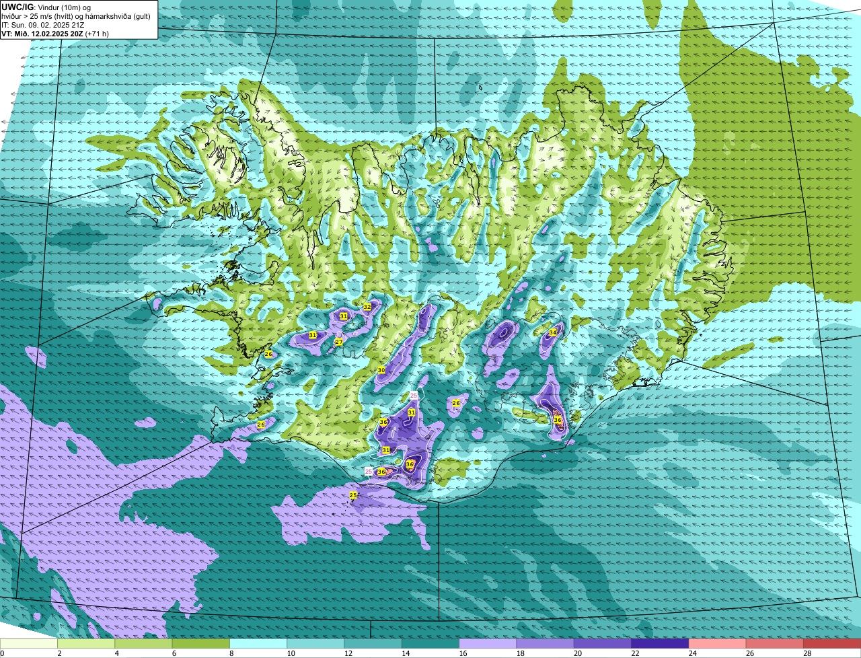Click the 18–20 m/s light purple legend swatch
861x658 pixels.
point(546,644)
